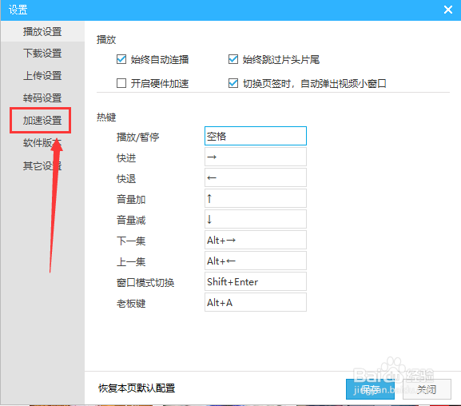Select the 音量加 hotkey field

click(256, 198)
